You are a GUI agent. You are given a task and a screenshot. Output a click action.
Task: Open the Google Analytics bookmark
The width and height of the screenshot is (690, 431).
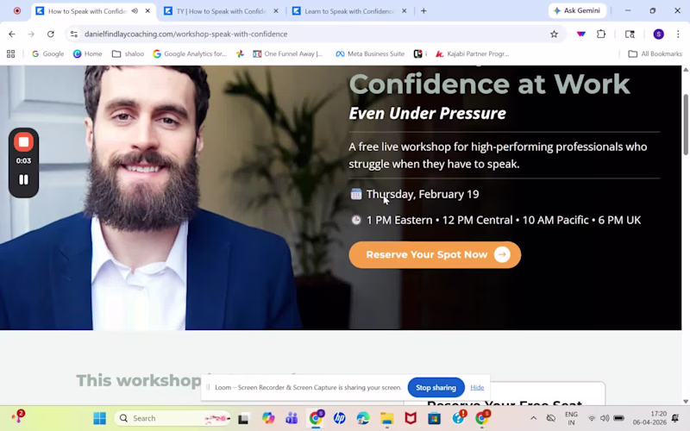[x=190, y=53]
